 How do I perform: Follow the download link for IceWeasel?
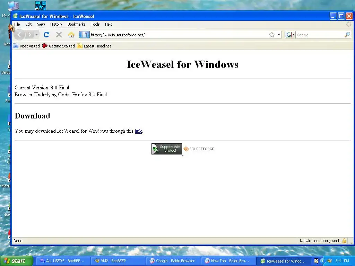coord(138,131)
